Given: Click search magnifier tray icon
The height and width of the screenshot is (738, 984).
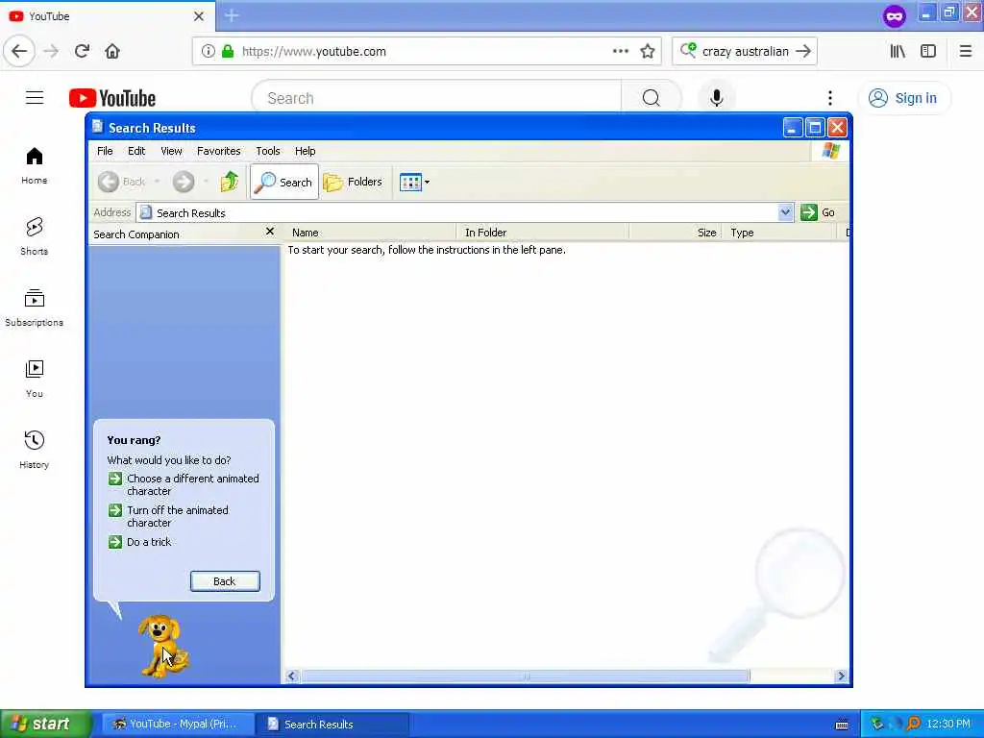Looking at the screenshot, I should 913,724.
